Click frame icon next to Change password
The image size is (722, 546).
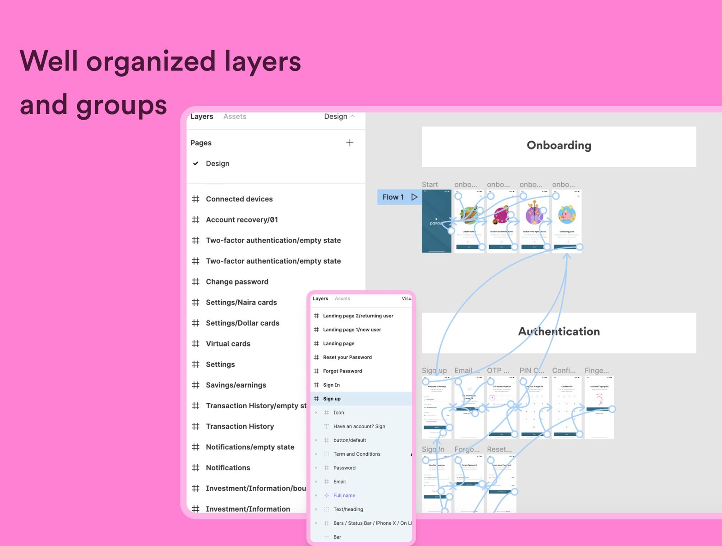[x=195, y=282]
